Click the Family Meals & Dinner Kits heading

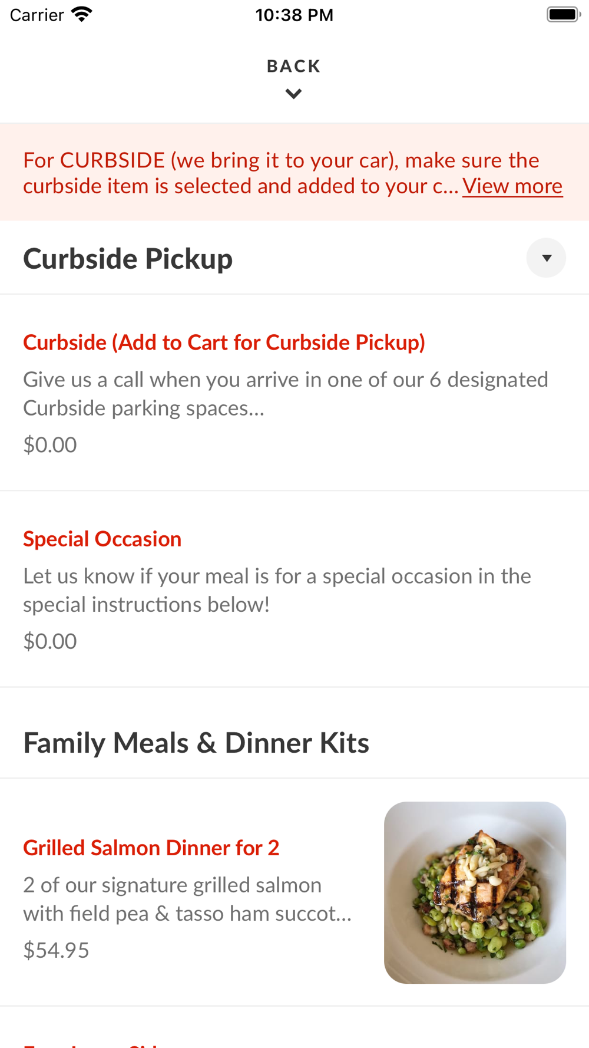tap(196, 743)
